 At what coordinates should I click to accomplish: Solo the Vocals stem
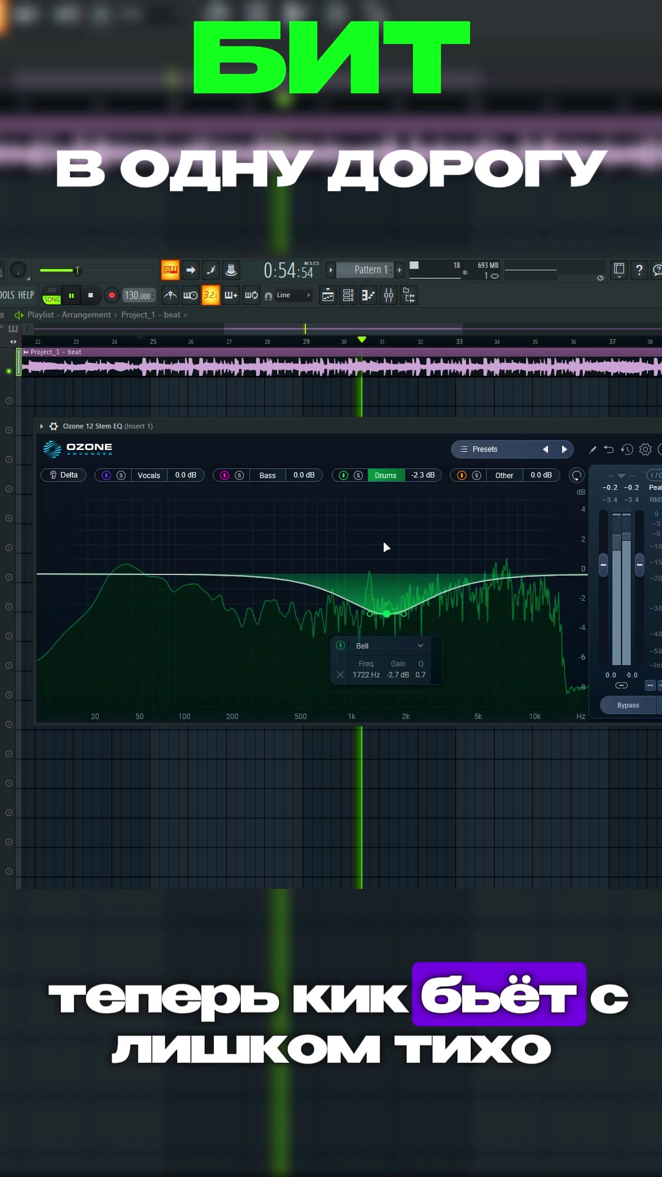121,475
